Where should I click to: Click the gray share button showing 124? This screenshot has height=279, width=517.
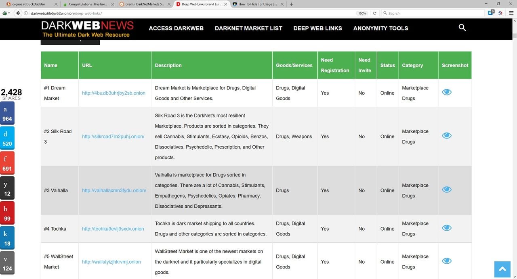(7, 264)
